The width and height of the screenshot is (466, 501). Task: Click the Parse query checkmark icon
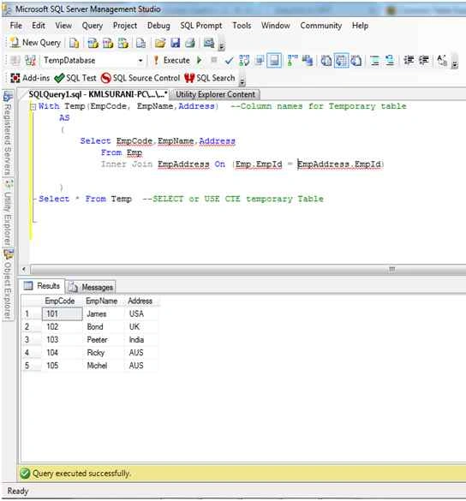pyautogui.click(x=229, y=61)
